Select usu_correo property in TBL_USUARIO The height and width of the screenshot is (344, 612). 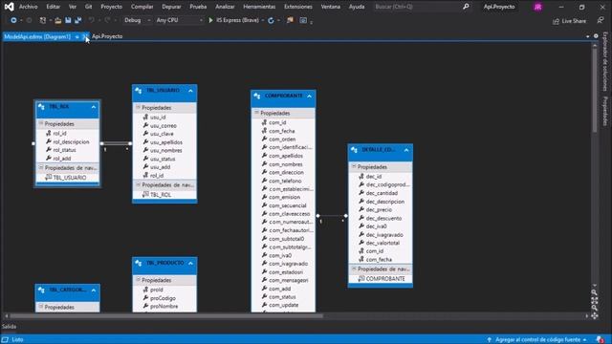coord(164,125)
